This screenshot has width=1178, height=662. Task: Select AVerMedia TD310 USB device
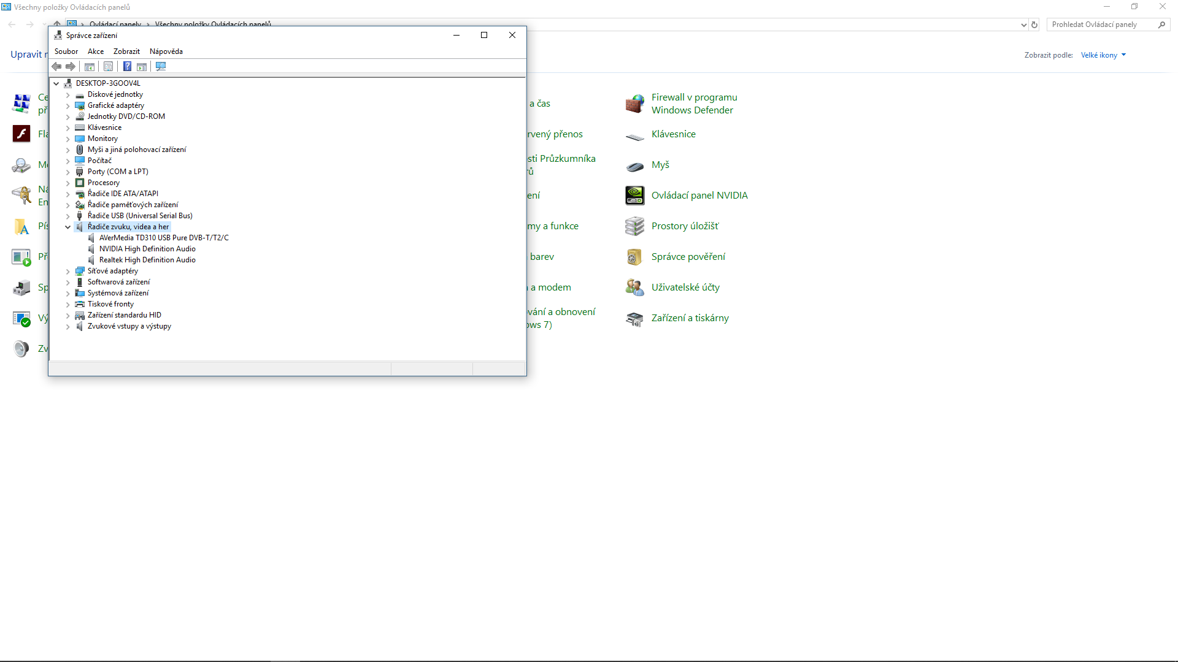tap(163, 238)
